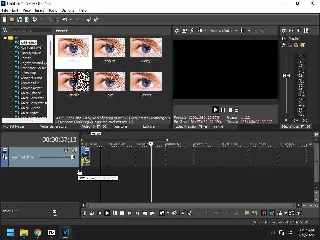320x240 pixels.
Task: Solo the Master bus
Action: tap(302, 45)
